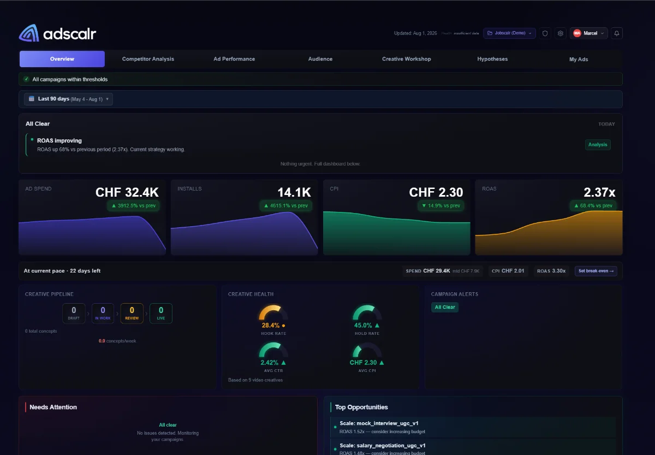
Task: Click the Needs Attention heading
Action: (53, 407)
